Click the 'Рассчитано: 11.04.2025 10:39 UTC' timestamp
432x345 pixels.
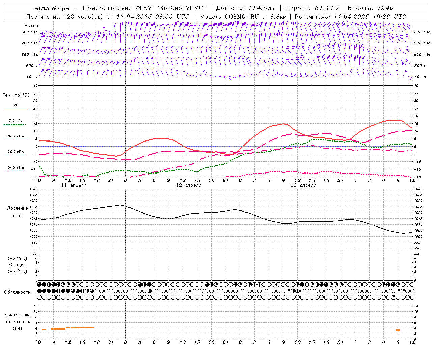tap(350, 17)
